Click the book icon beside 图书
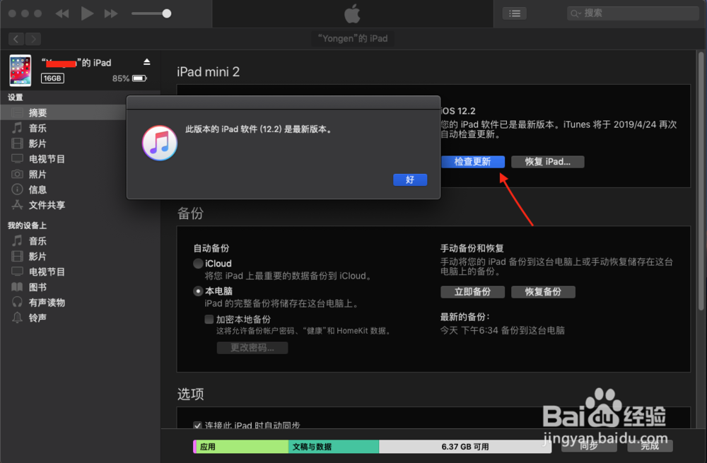 click(17, 287)
